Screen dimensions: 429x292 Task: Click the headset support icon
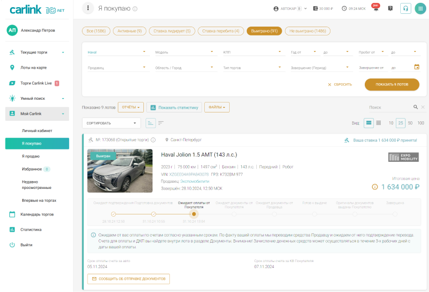click(405, 8)
